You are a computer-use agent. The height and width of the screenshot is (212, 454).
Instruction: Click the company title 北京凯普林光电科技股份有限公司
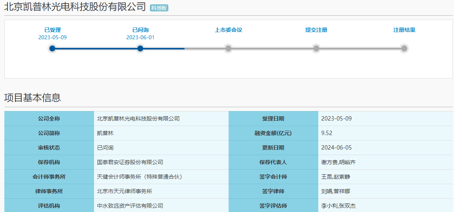75,7
